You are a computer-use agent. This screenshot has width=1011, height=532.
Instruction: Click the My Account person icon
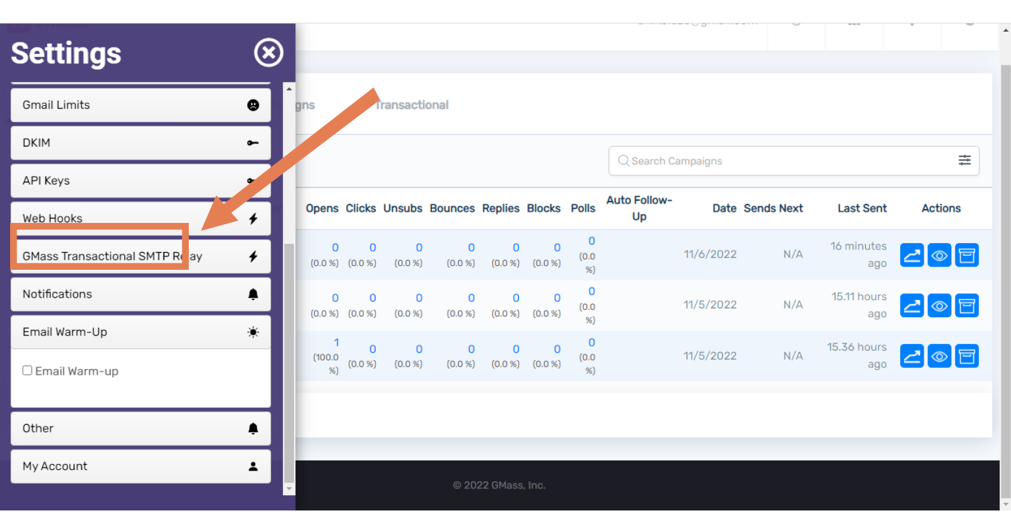253,467
